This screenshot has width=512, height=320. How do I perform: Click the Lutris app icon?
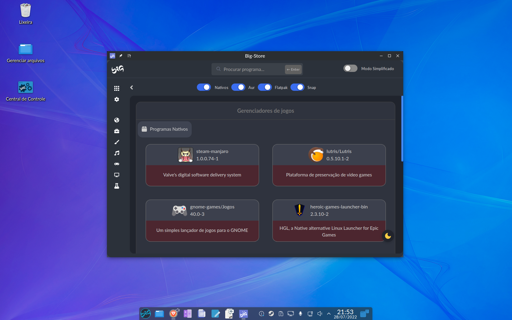316,155
